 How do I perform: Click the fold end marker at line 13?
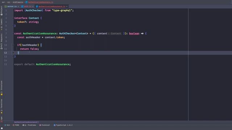coord(13,56)
